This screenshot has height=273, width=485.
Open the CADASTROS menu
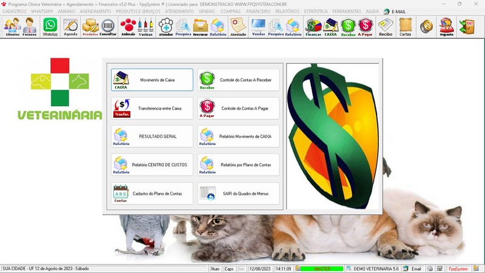(x=15, y=12)
